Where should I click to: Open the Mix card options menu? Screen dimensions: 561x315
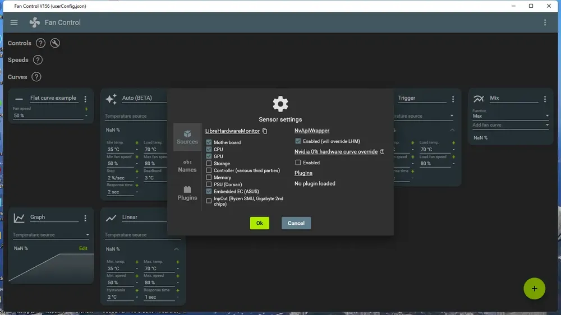point(545,99)
